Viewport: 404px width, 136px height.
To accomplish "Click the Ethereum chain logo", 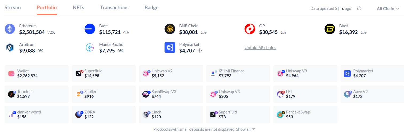I will [10, 29].
